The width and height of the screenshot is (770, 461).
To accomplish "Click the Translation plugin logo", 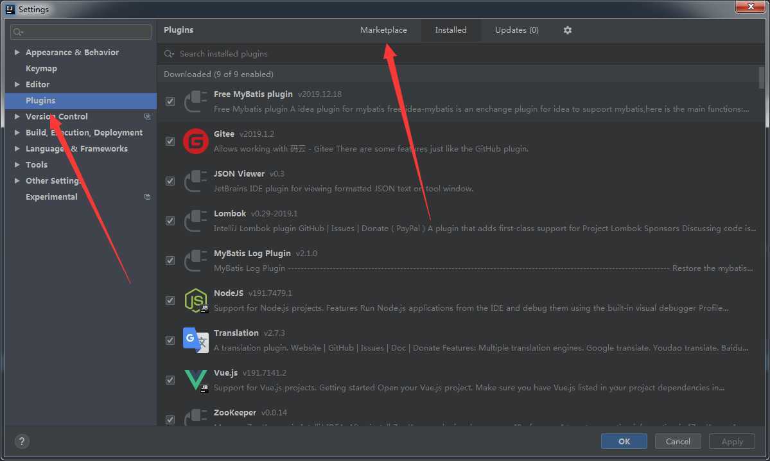I will [x=195, y=340].
